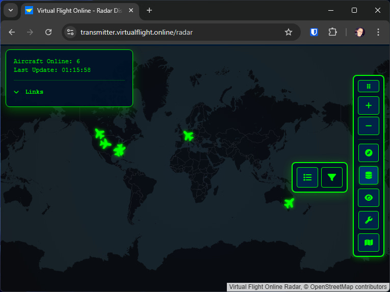
Task: Go back to the previous page
Action: click(12, 32)
